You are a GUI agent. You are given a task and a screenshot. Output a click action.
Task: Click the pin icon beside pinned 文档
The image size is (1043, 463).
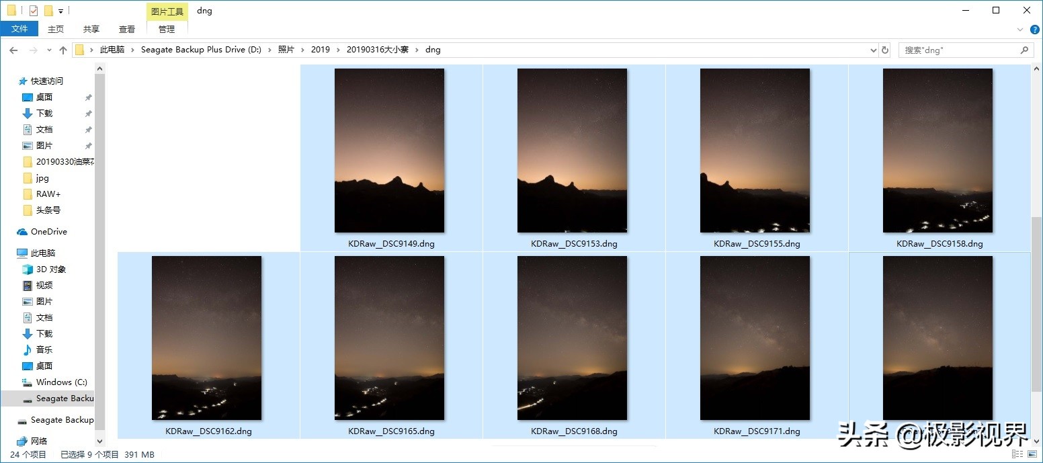[x=88, y=130]
